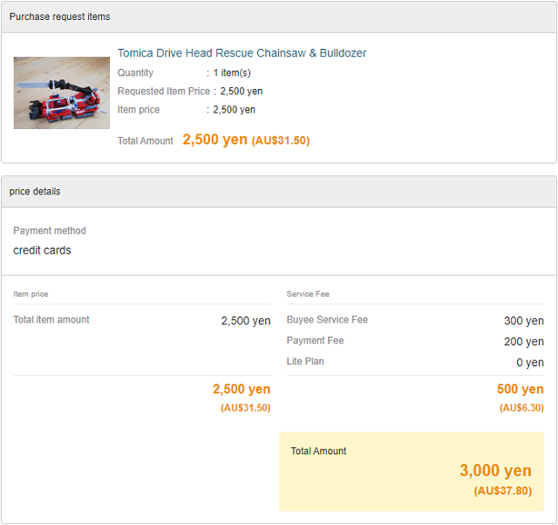Click the toy bulldozer product thumbnail
Image resolution: width=558 pixels, height=525 pixels.
pos(62,92)
